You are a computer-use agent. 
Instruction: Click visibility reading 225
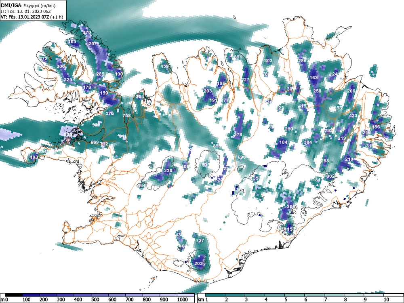pyautogui.click(x=68, y=79)
